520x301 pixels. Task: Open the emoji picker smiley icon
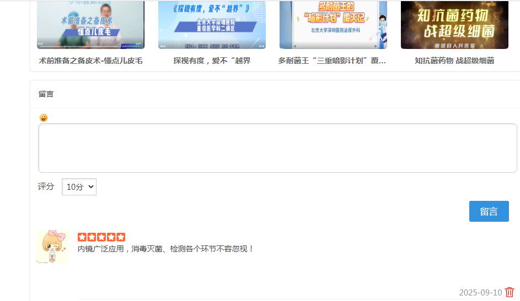pyautogui.click(x=44, y=118)
